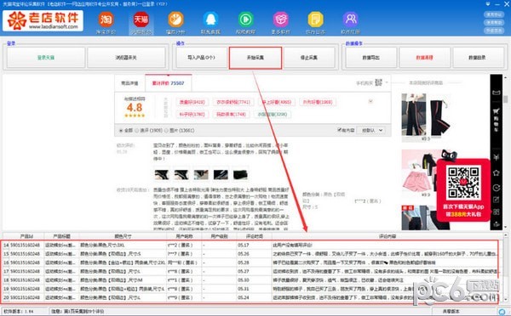This screenshot has height=316, width=511.
Task: Click the second pill button at top right
Action: point(494,22)
